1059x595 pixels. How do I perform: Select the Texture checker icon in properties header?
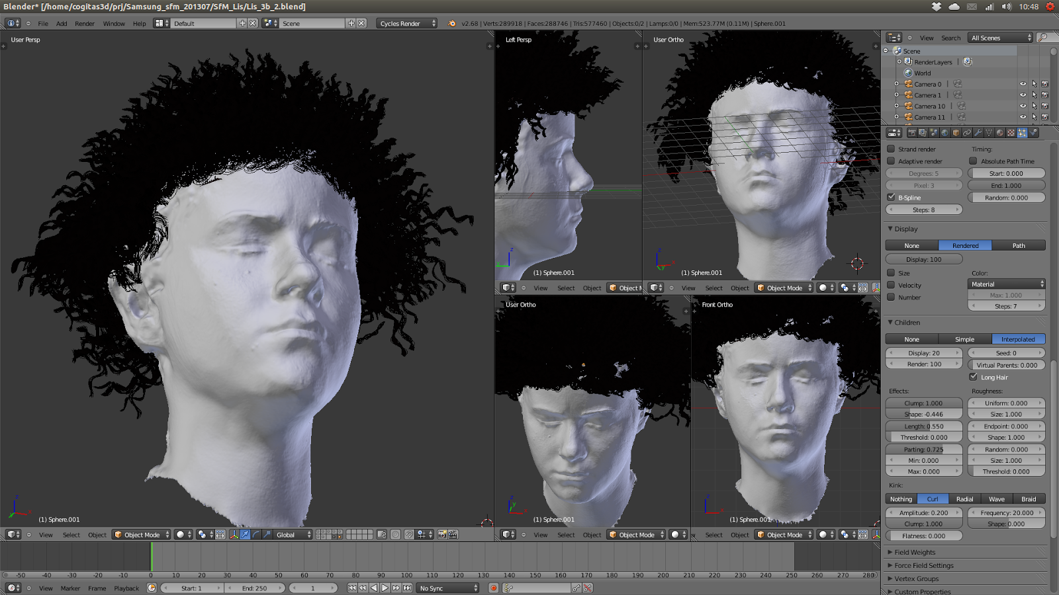[1011, 133]
